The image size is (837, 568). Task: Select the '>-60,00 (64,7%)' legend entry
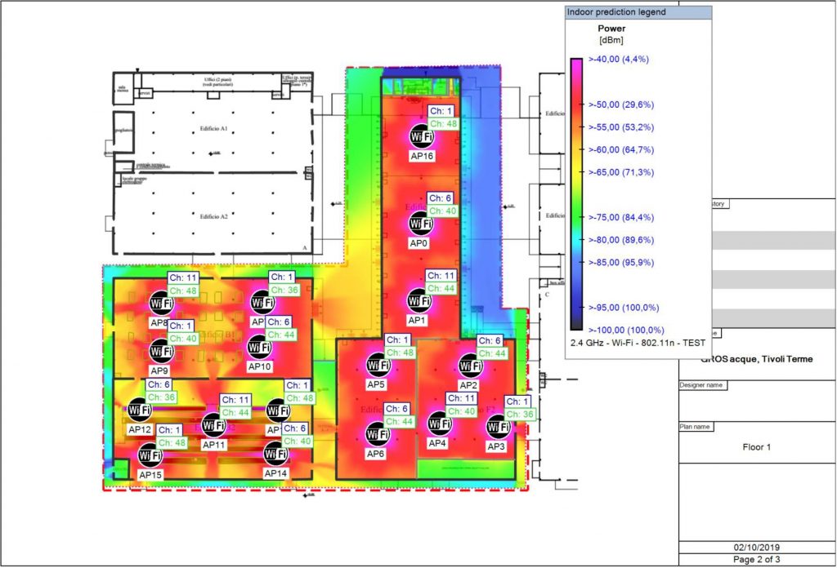pos(621,149)
